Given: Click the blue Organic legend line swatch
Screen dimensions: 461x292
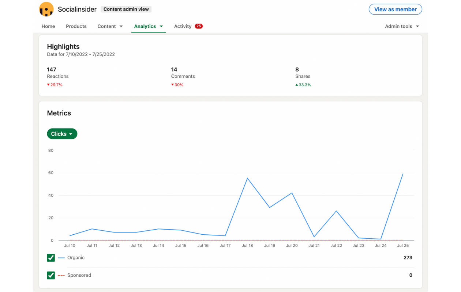Looking at the screenshot, I should 61,258.
